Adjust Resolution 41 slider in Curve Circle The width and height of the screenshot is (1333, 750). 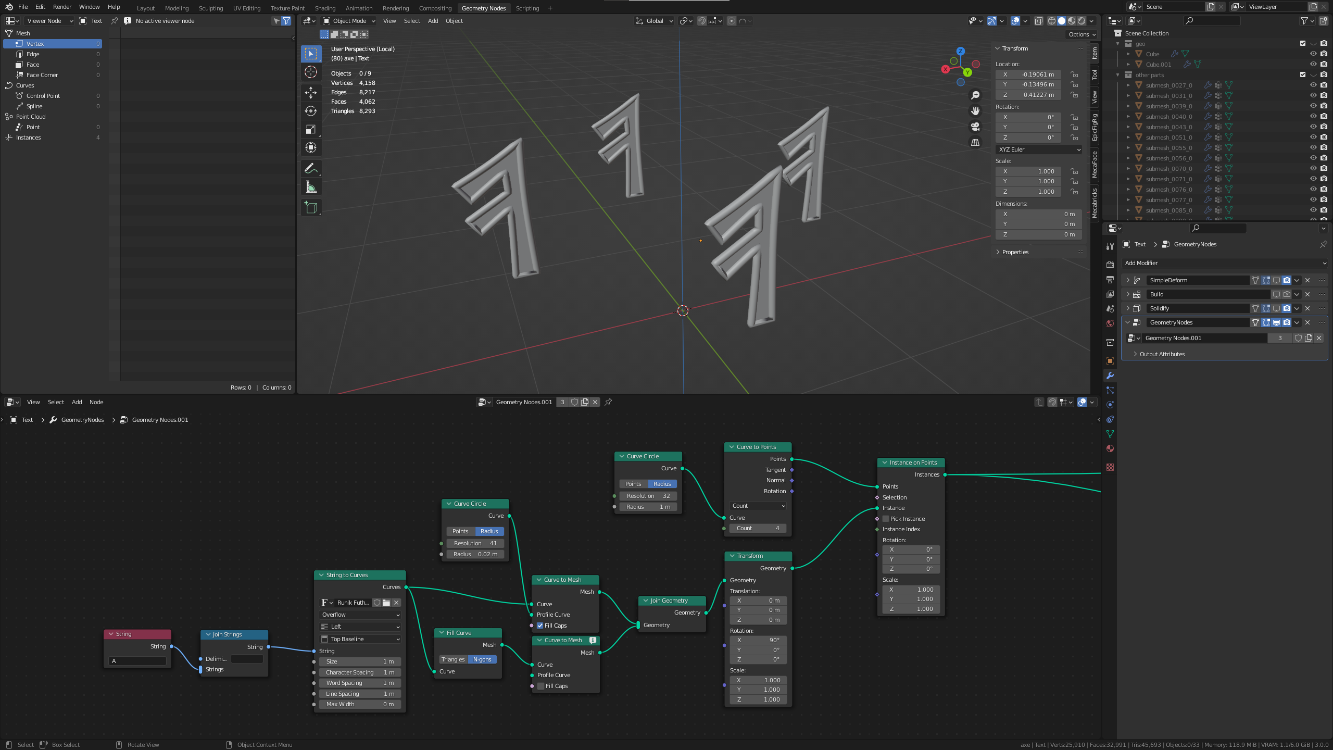475,543
